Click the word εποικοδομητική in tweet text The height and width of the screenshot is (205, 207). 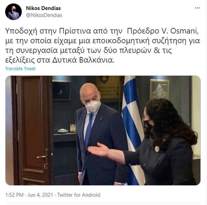coord(122,41)
